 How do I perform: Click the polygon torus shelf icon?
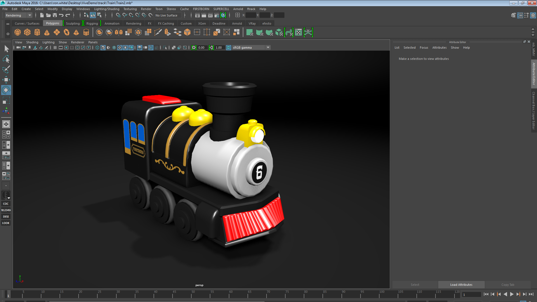point(66,32)
